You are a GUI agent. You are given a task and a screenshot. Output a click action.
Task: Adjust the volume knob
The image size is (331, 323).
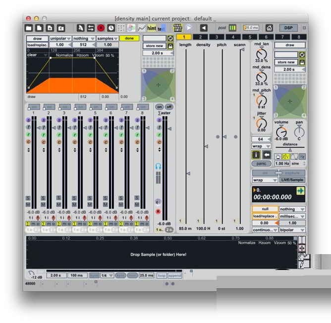point(281,132)
